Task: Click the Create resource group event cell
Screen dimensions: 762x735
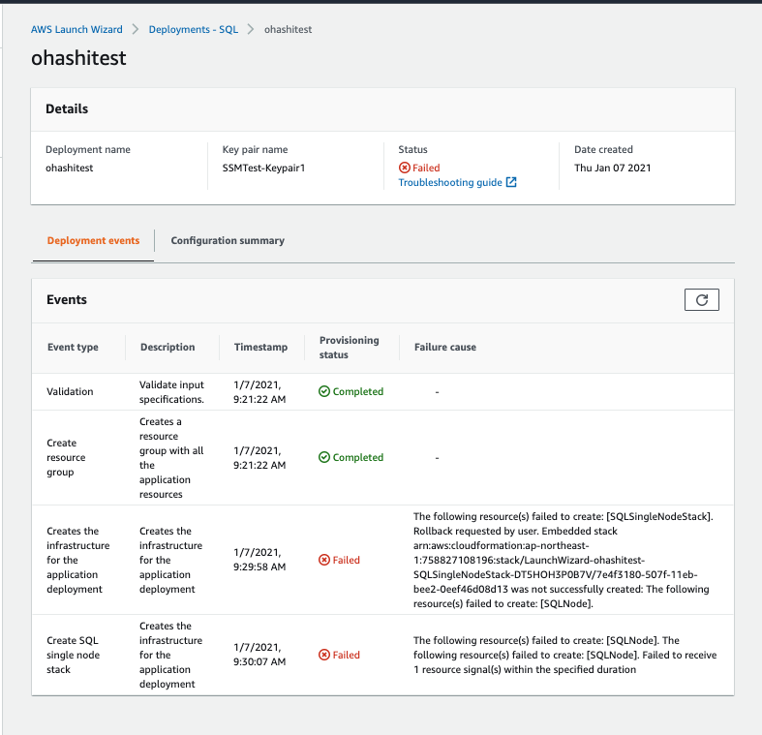Action: tap(66, 457)
